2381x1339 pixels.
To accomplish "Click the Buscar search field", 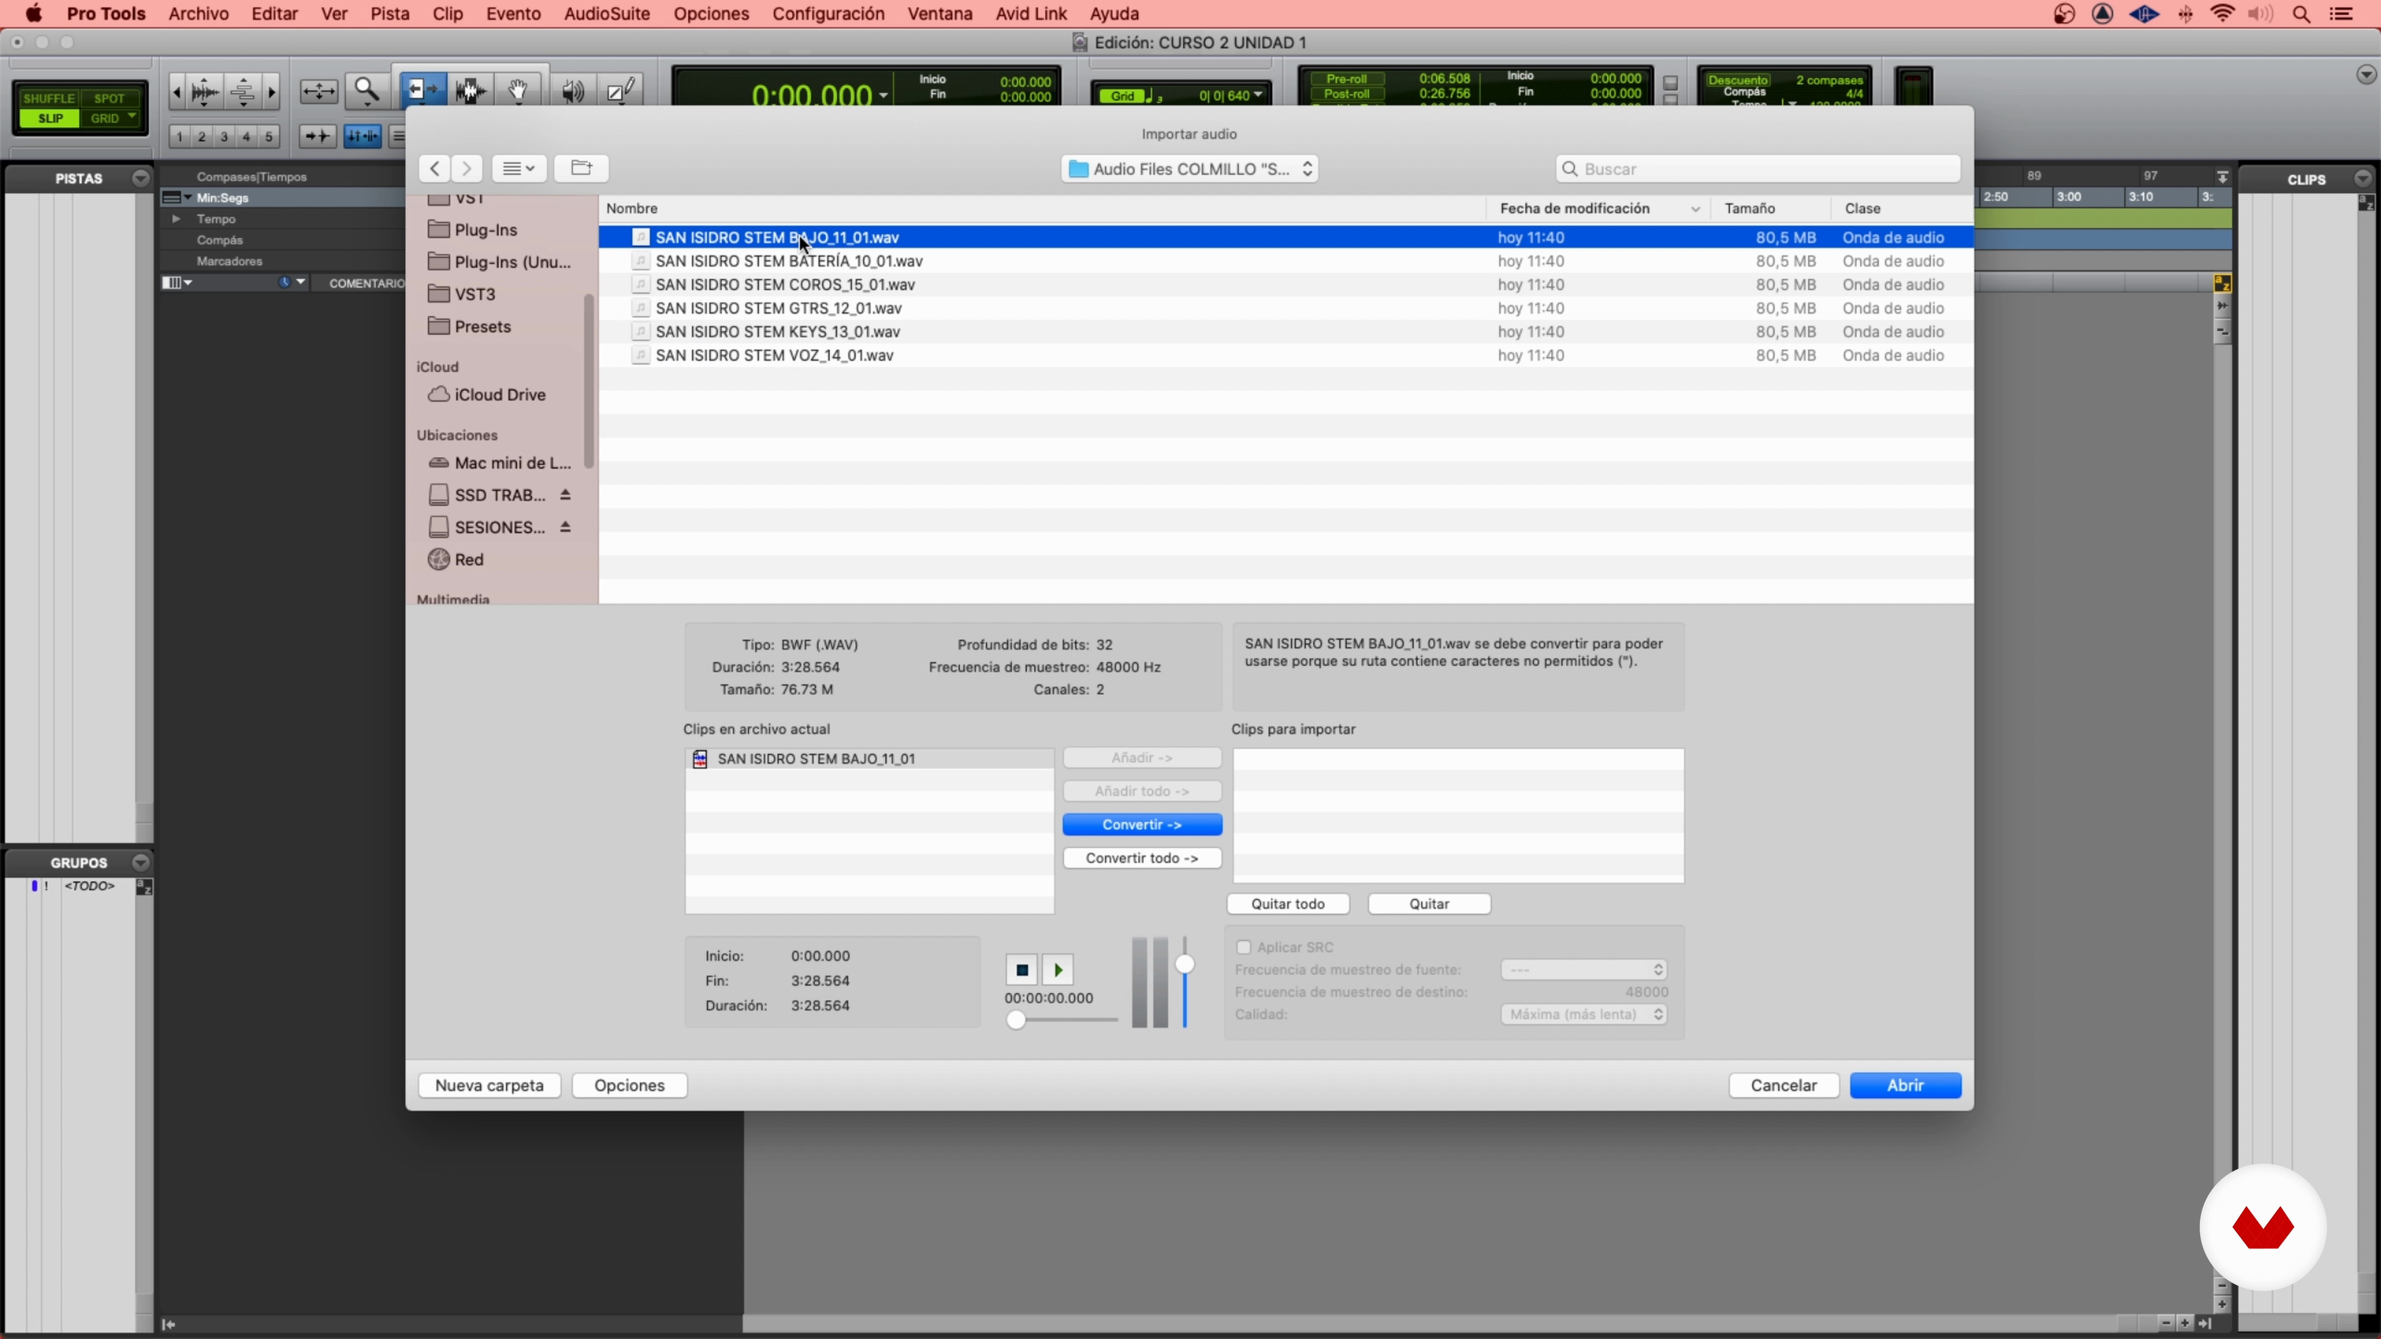I will pyautogui.click(x=1758, y=169).
